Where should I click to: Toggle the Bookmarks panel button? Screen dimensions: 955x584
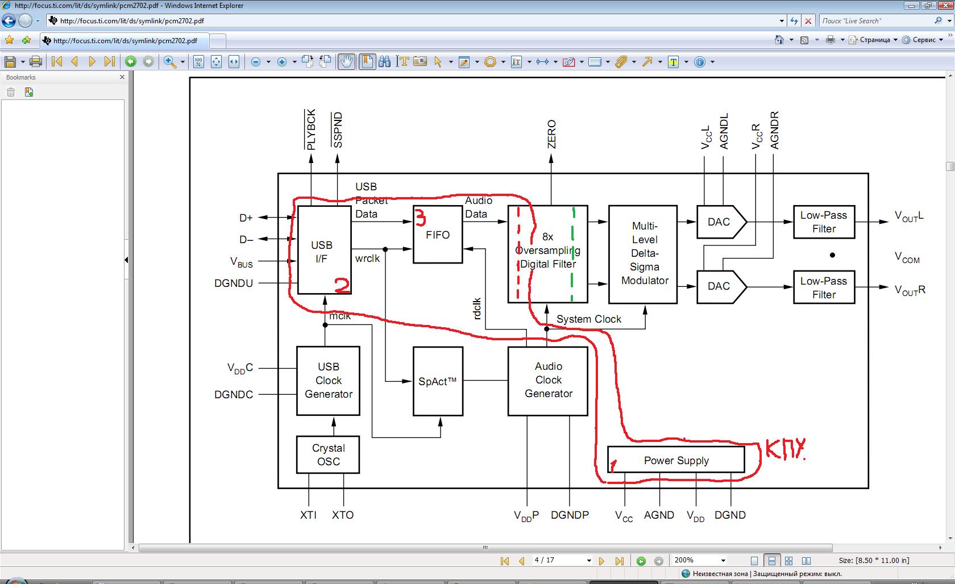pos(367,62)
